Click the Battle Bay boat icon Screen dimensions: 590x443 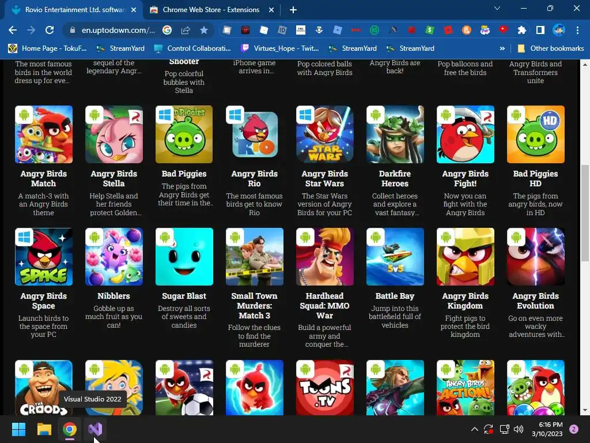click(395, 257)
